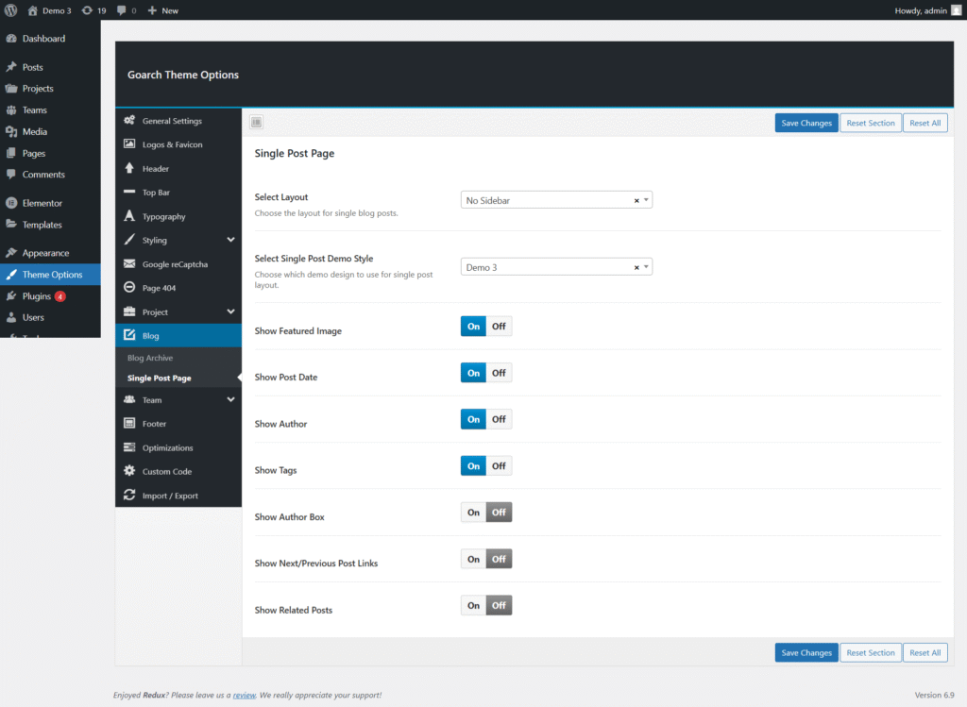The image size is (967, 707).
Task: Click the Howdy, admin account text
Action: 920,10
